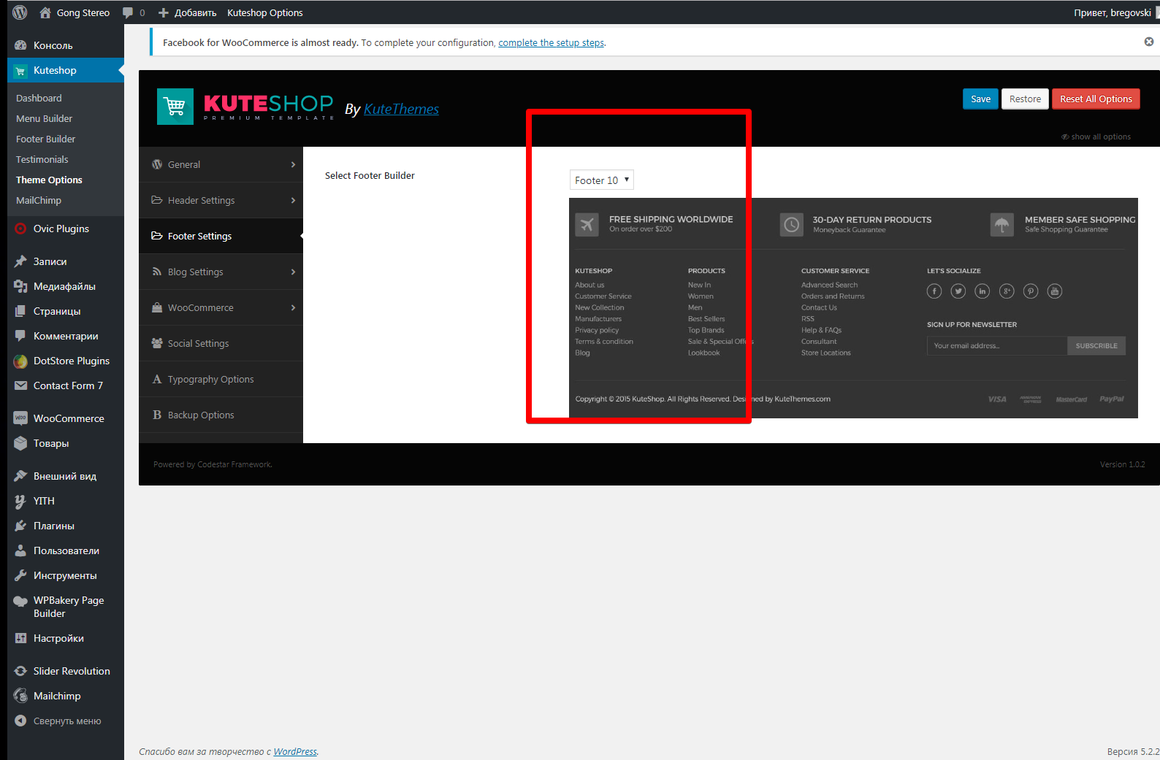Click the Kuteshop cart logo in header

(x=175, y=107)
